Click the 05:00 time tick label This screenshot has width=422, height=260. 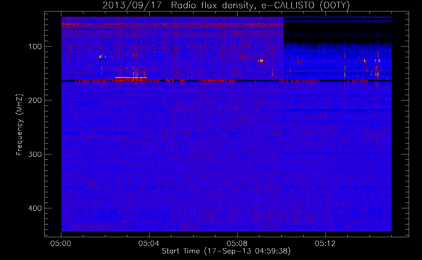pos(61,244)
